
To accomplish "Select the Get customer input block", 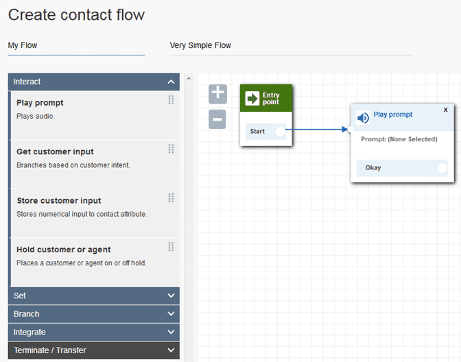I will click(x=55, y=152).
